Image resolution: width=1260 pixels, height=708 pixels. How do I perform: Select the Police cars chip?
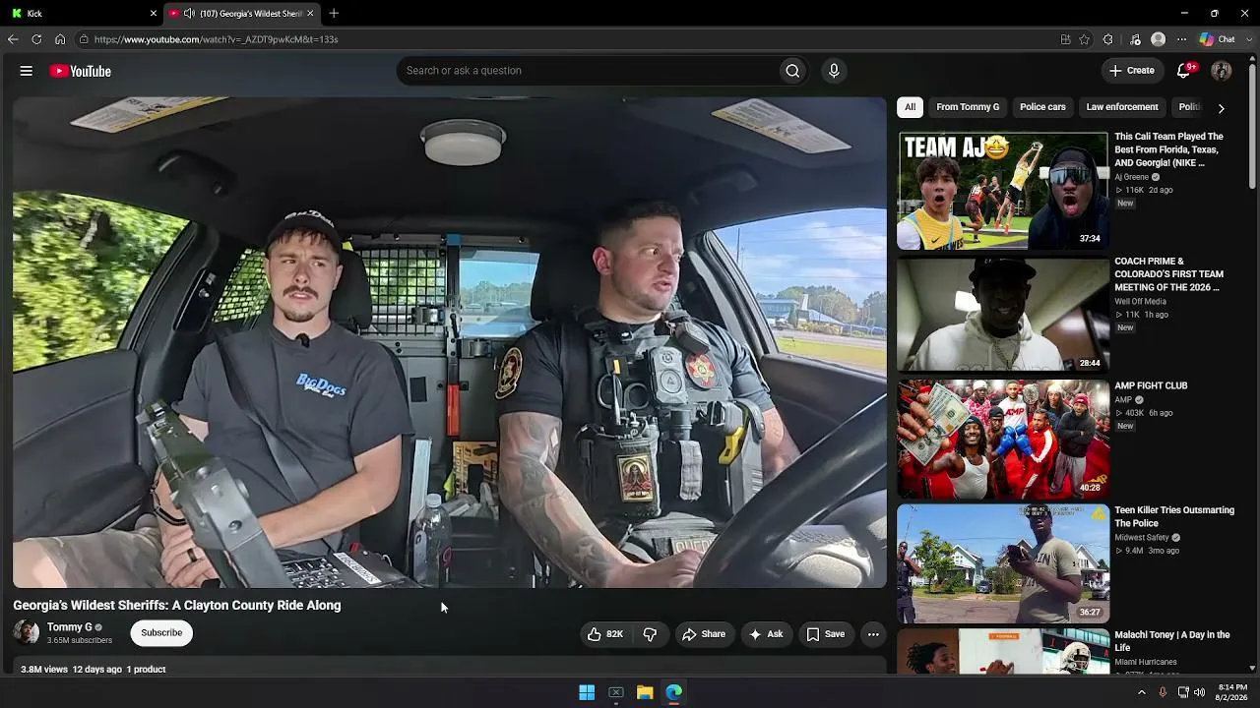point(1042,107)
